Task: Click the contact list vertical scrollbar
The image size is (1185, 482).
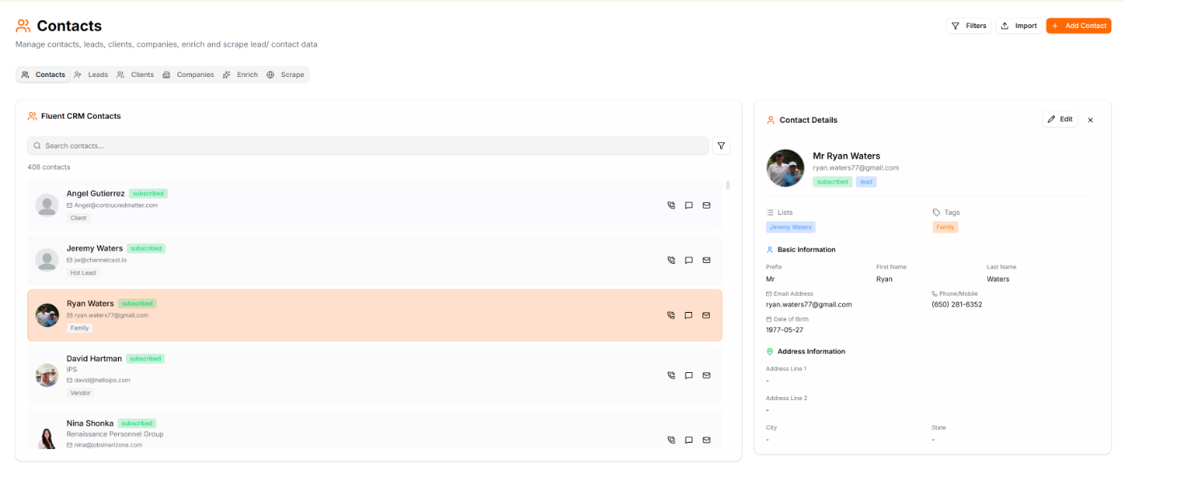Action: [728, 185]
